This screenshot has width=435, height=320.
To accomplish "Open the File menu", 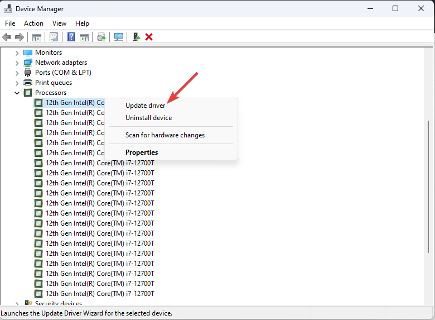I will (x=10, y=23).
